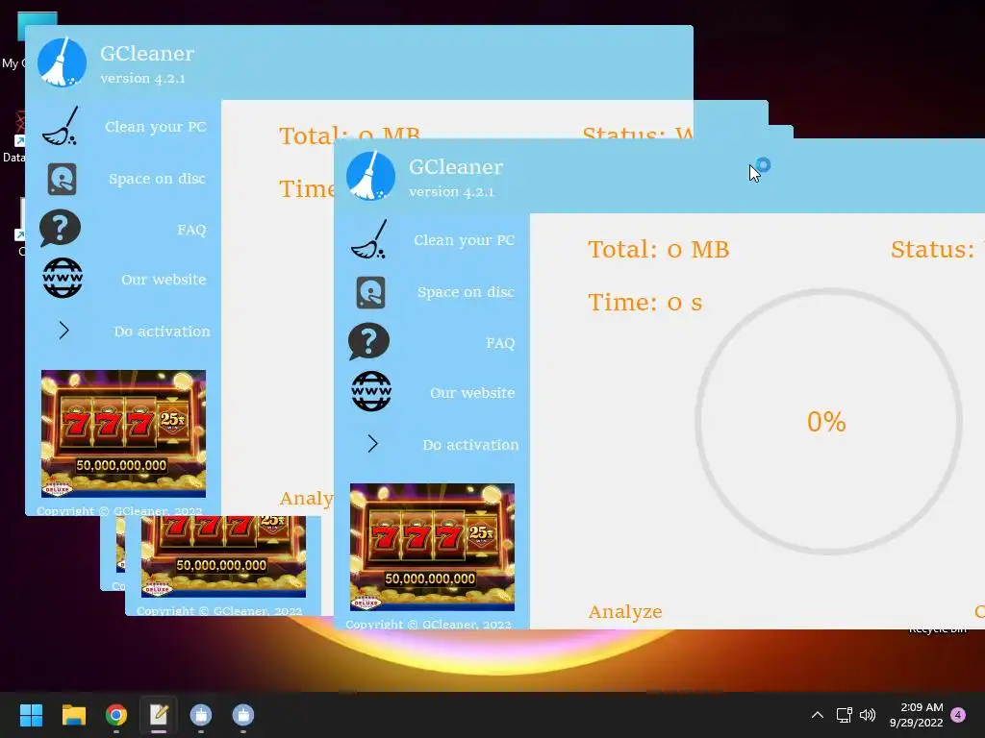Open the notepad pencil app on taskbar
This screenshot has height=738, width=985.
tap(159, 715)
